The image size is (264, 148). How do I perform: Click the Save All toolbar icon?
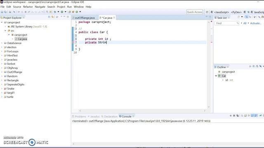coord(5,12)
